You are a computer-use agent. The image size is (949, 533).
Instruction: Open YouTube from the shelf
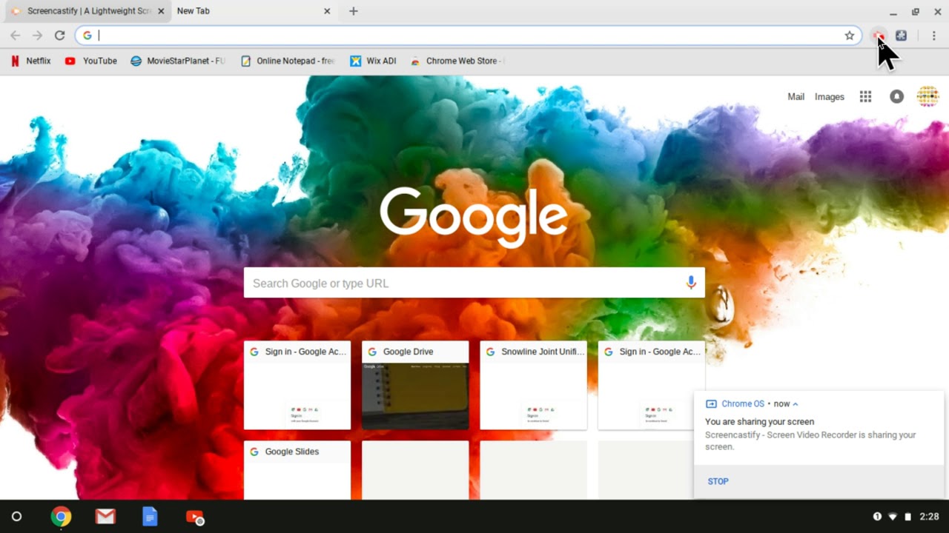point(194,516)
